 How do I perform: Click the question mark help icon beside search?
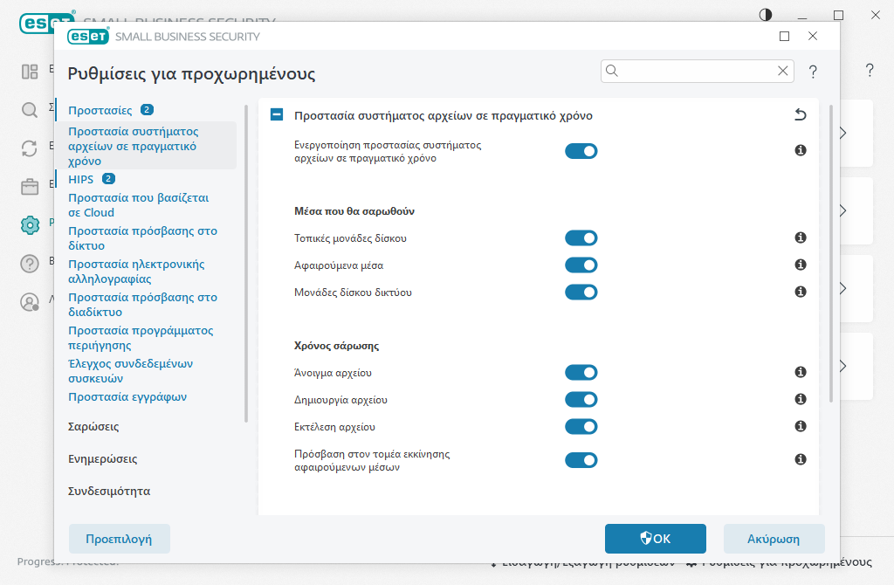click(x=813, y=72)
